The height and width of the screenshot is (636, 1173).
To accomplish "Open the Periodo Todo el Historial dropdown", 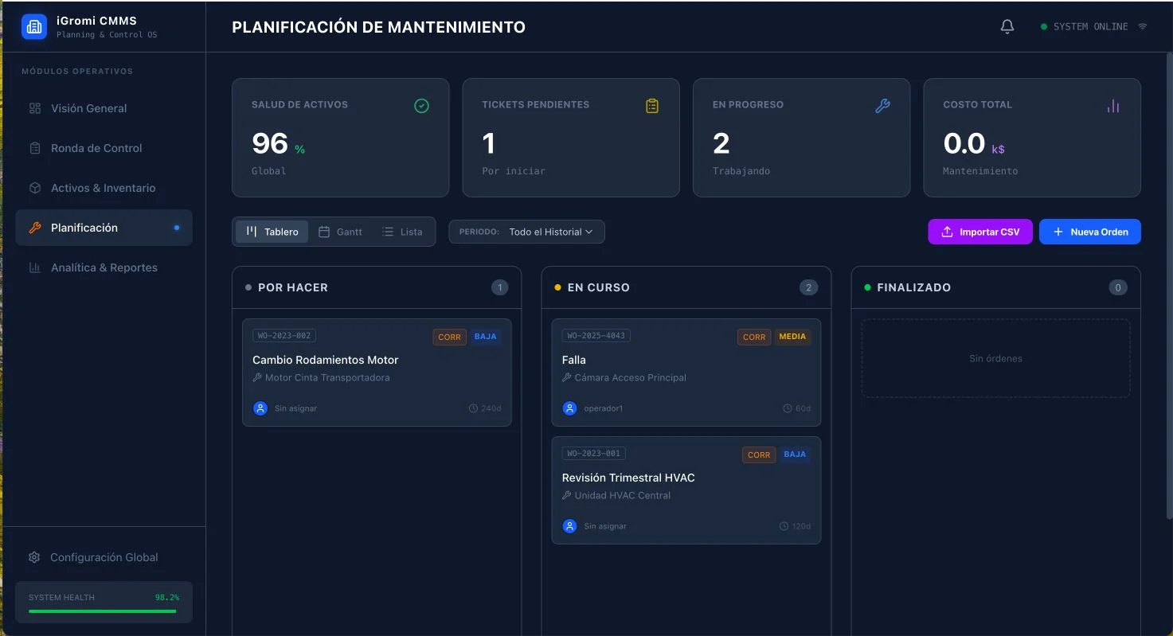I will pos(526,232).
